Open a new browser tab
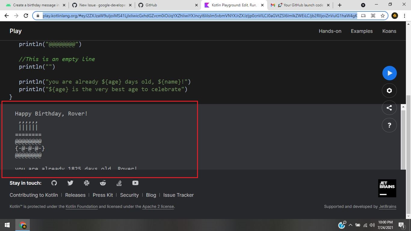 [x=339, y=5]
